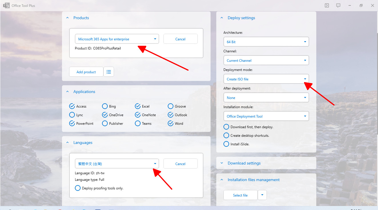Open the Installation module dropdown
Image resolution: width=378 pixels, height=210 pixels.
click(x=266, y=116)
